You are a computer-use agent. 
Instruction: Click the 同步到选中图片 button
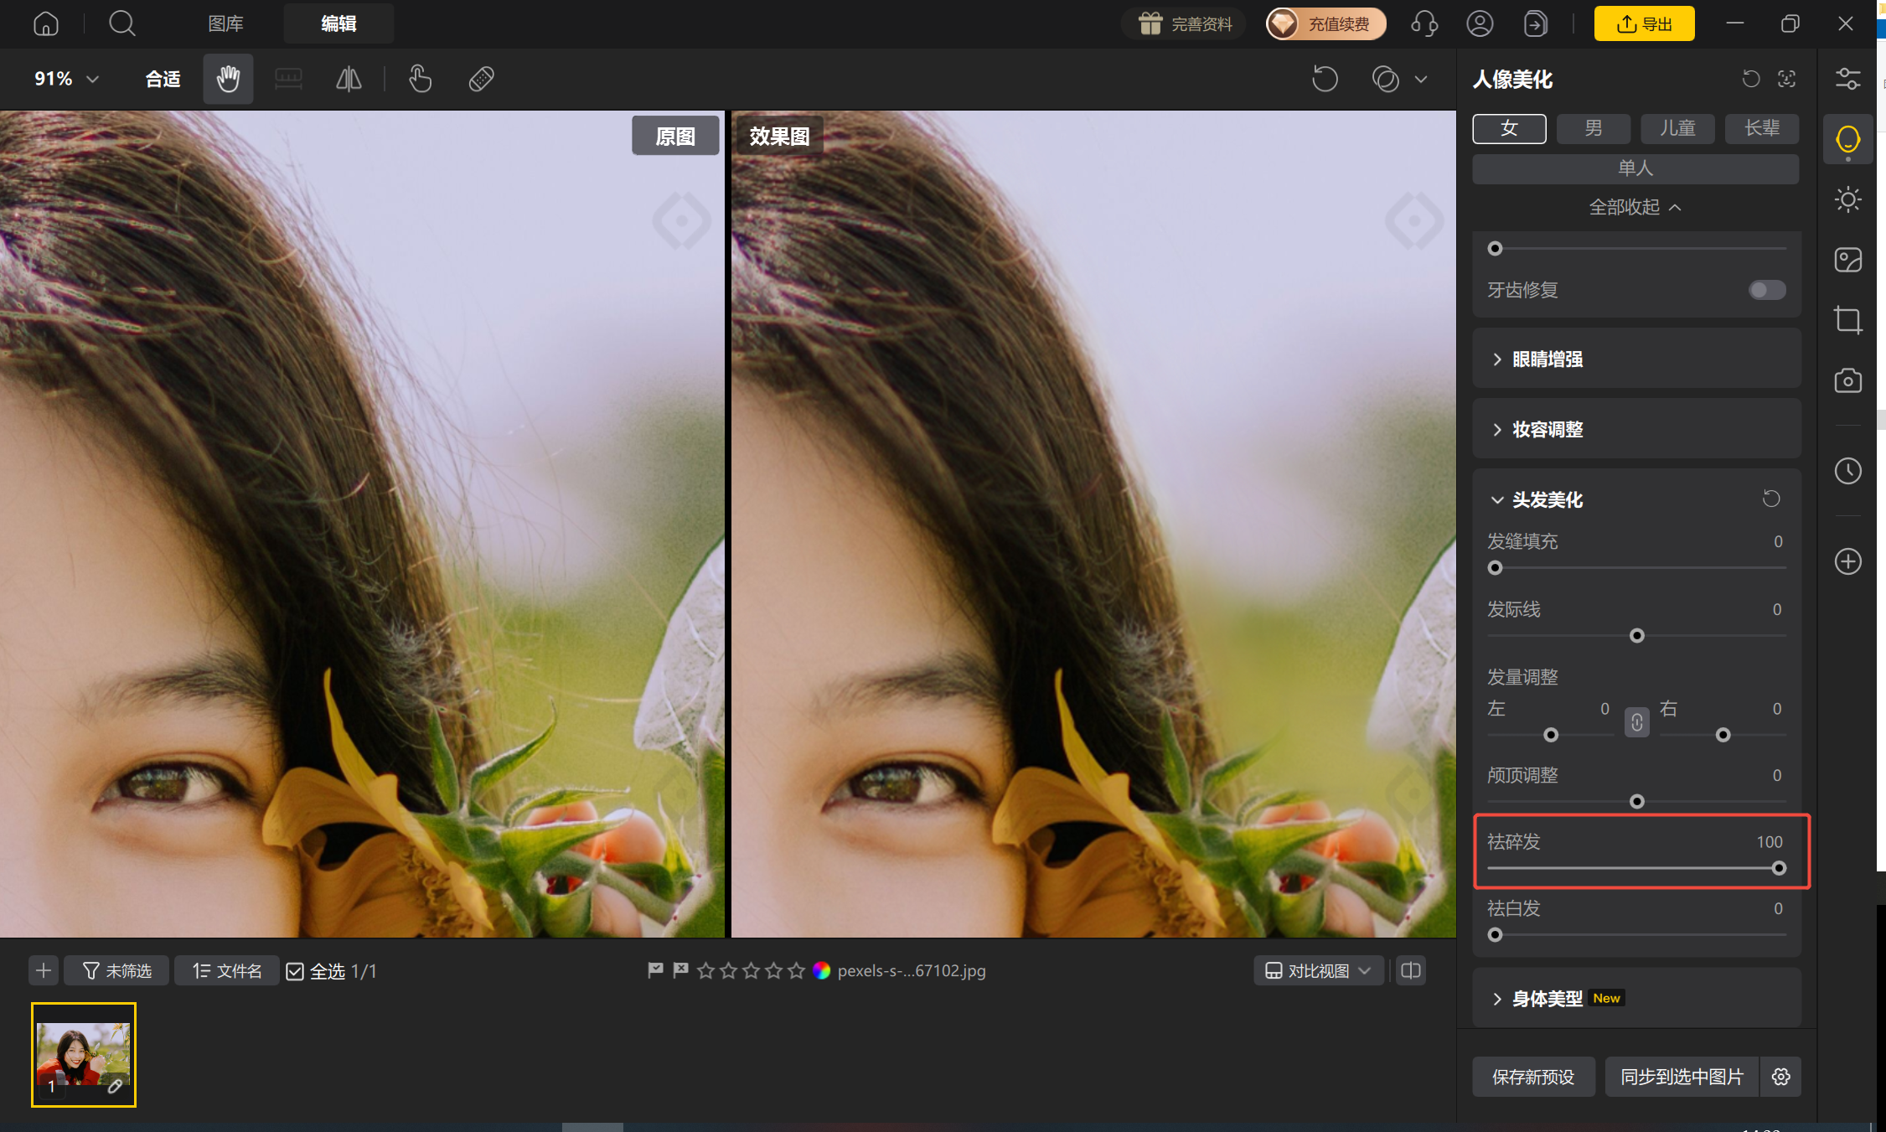click(1682, 1077)
